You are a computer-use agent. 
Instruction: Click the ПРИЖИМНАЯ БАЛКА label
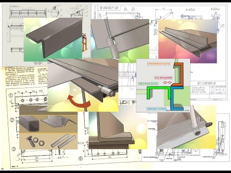tap(159, 64)
